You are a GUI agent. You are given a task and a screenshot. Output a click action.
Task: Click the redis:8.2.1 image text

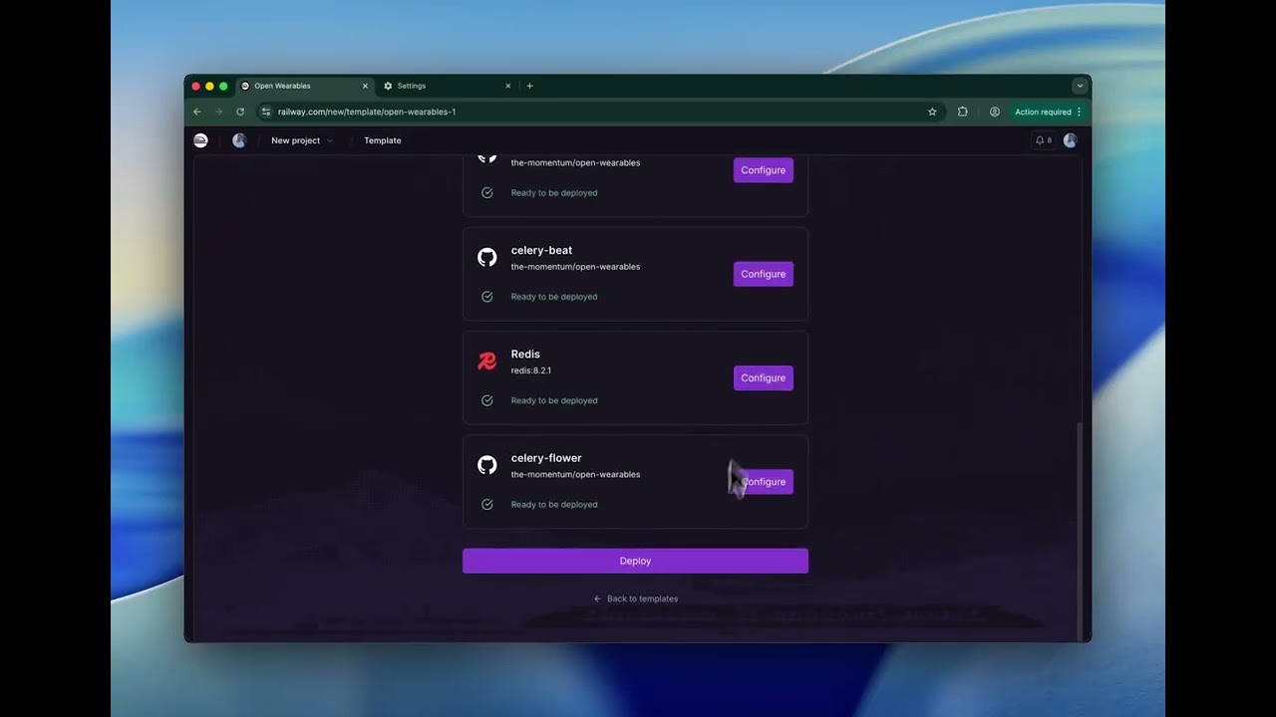531,370
